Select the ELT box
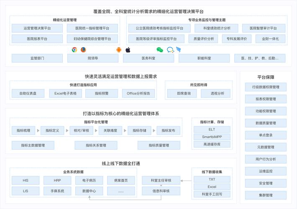 212,129
